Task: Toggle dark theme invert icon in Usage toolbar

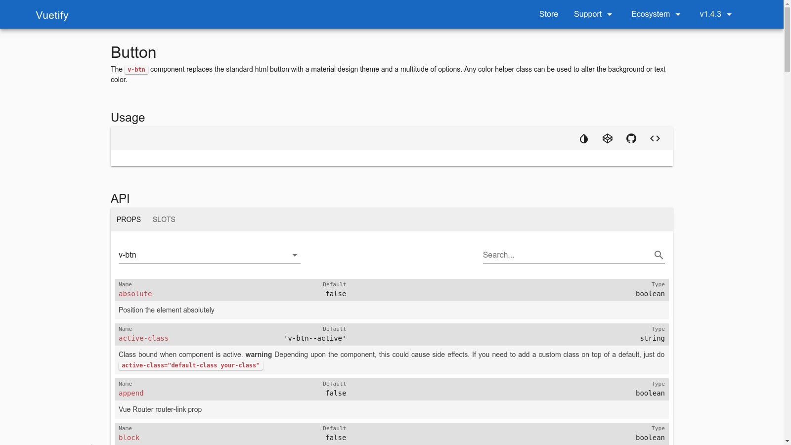Action: click(x=584, y=138)
